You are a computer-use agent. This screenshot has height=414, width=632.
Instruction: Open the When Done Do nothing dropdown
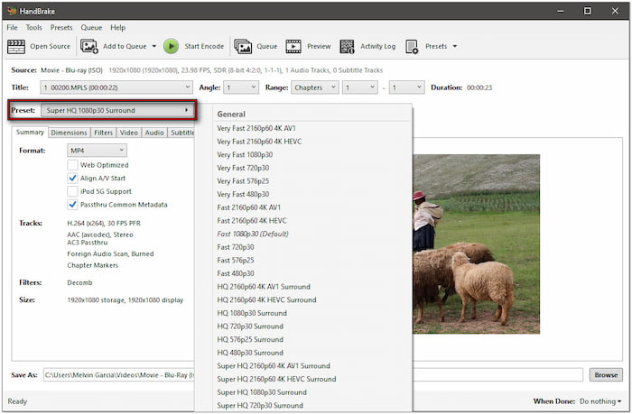tap(599, 401)
